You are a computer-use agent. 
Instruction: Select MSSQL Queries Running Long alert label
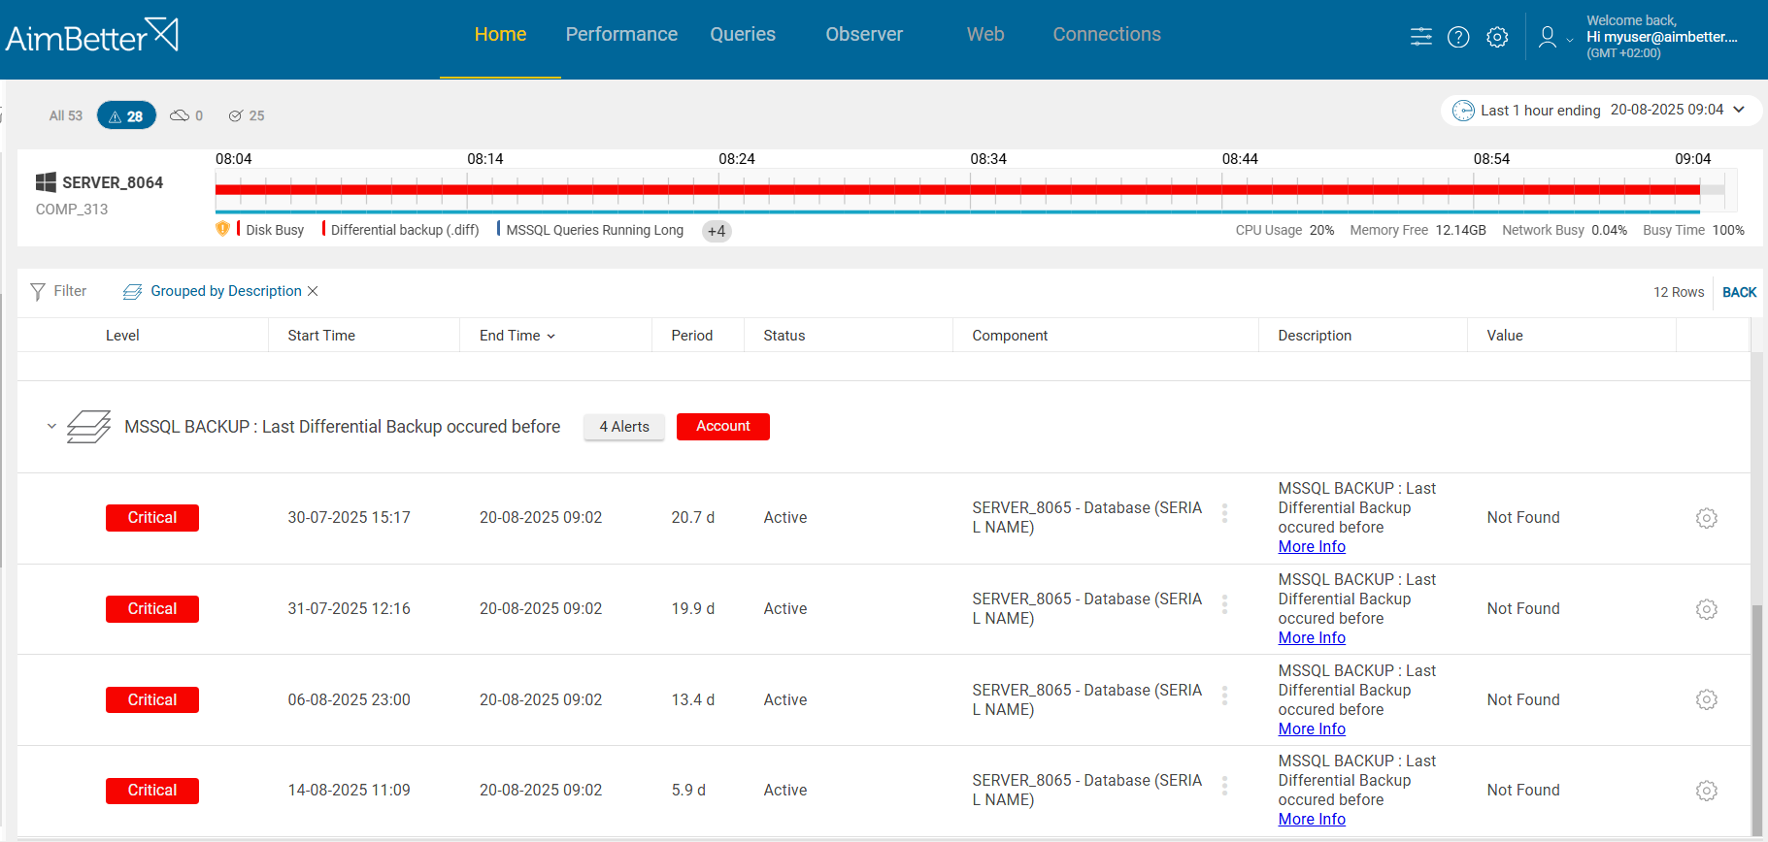point(594,230)
